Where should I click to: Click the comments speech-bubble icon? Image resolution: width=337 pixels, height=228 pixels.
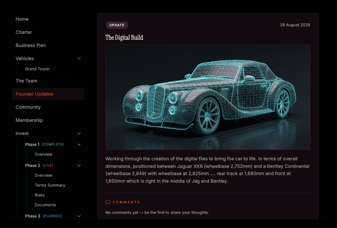point(108,202)
